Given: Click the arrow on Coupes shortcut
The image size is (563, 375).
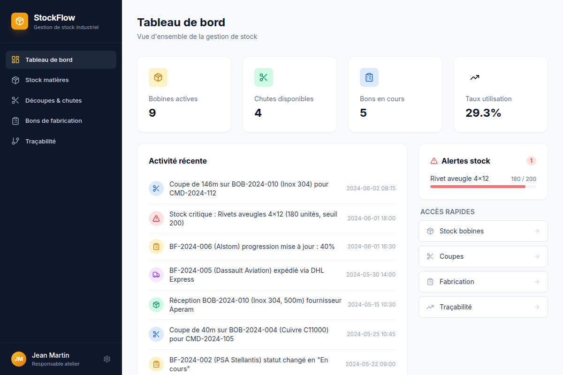Looking at the screenshot, I should [x=537, y=256].
